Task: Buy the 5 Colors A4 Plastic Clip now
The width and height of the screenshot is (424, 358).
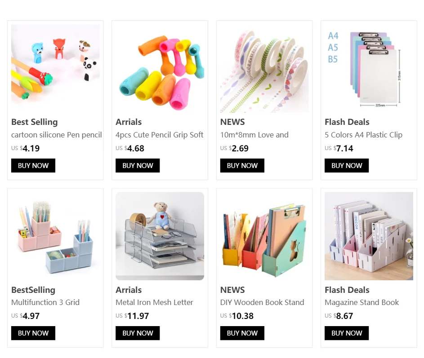Action: 347,165
